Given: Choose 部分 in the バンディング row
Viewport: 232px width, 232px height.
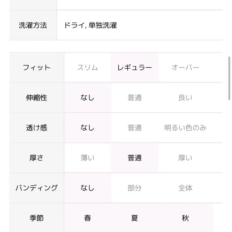Looking at the screenshot, I should 135,188.
